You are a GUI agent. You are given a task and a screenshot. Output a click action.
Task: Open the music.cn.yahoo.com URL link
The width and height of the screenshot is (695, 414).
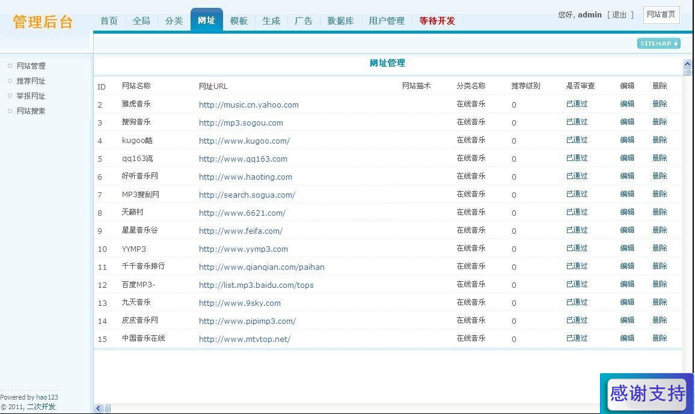click(x=249, y=105)
